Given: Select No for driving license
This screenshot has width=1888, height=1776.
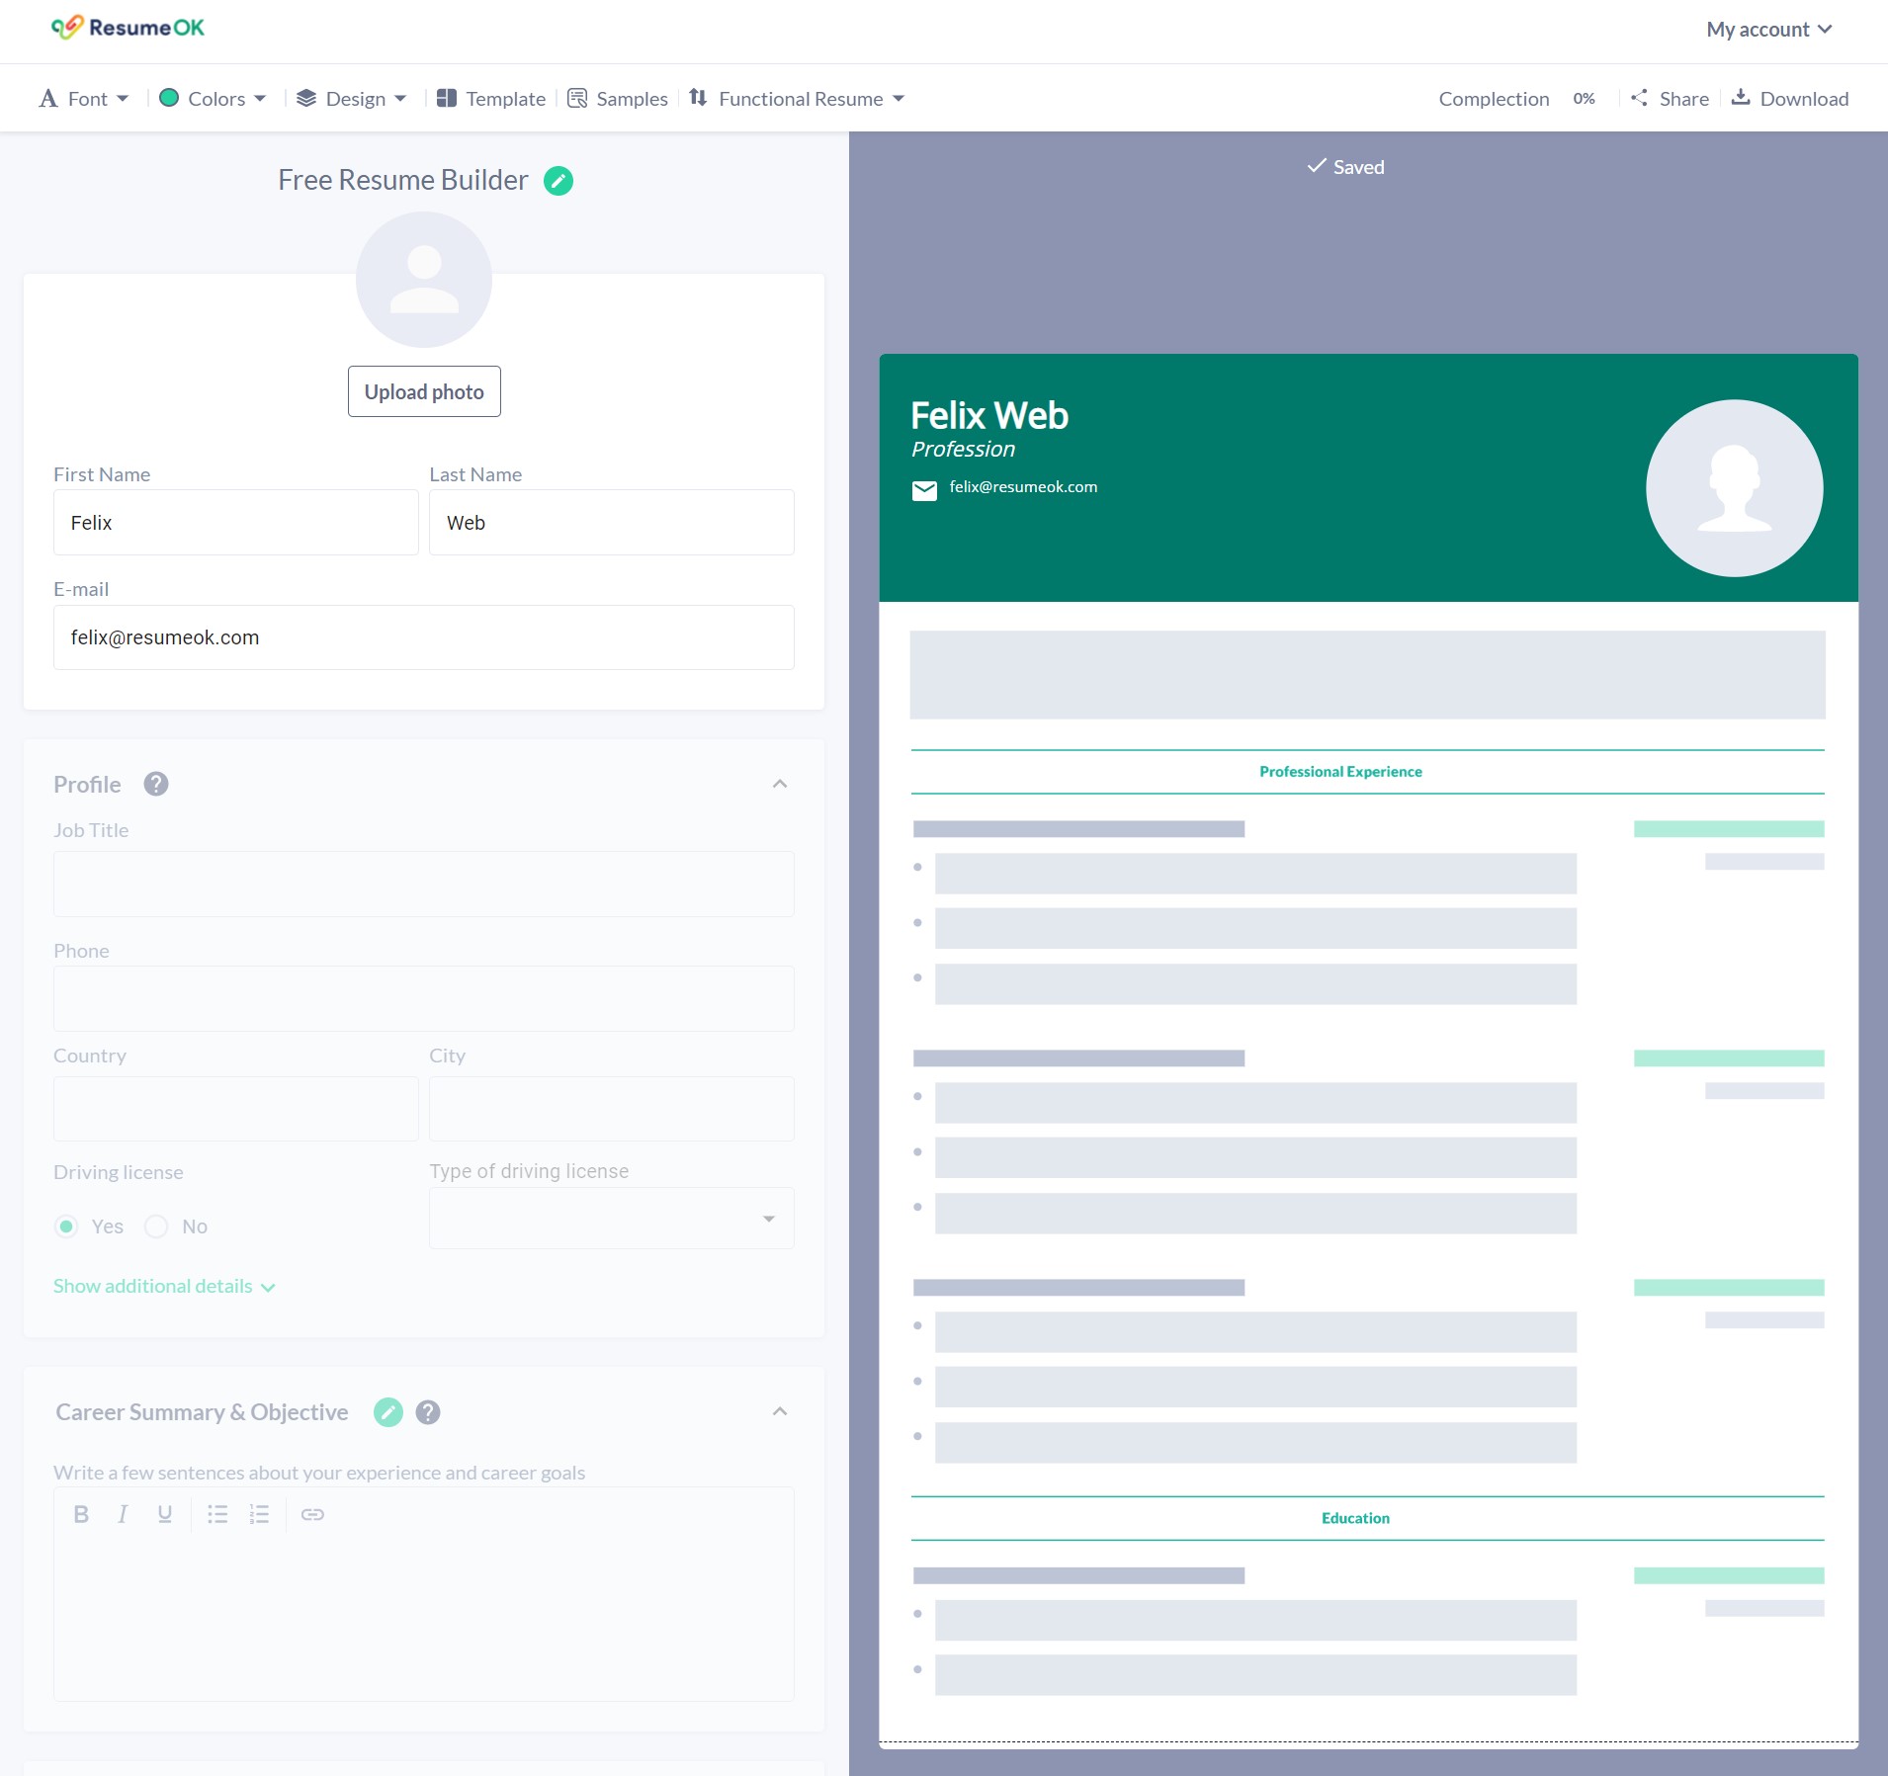Looking at the screenshot, I should [156, 1226].
